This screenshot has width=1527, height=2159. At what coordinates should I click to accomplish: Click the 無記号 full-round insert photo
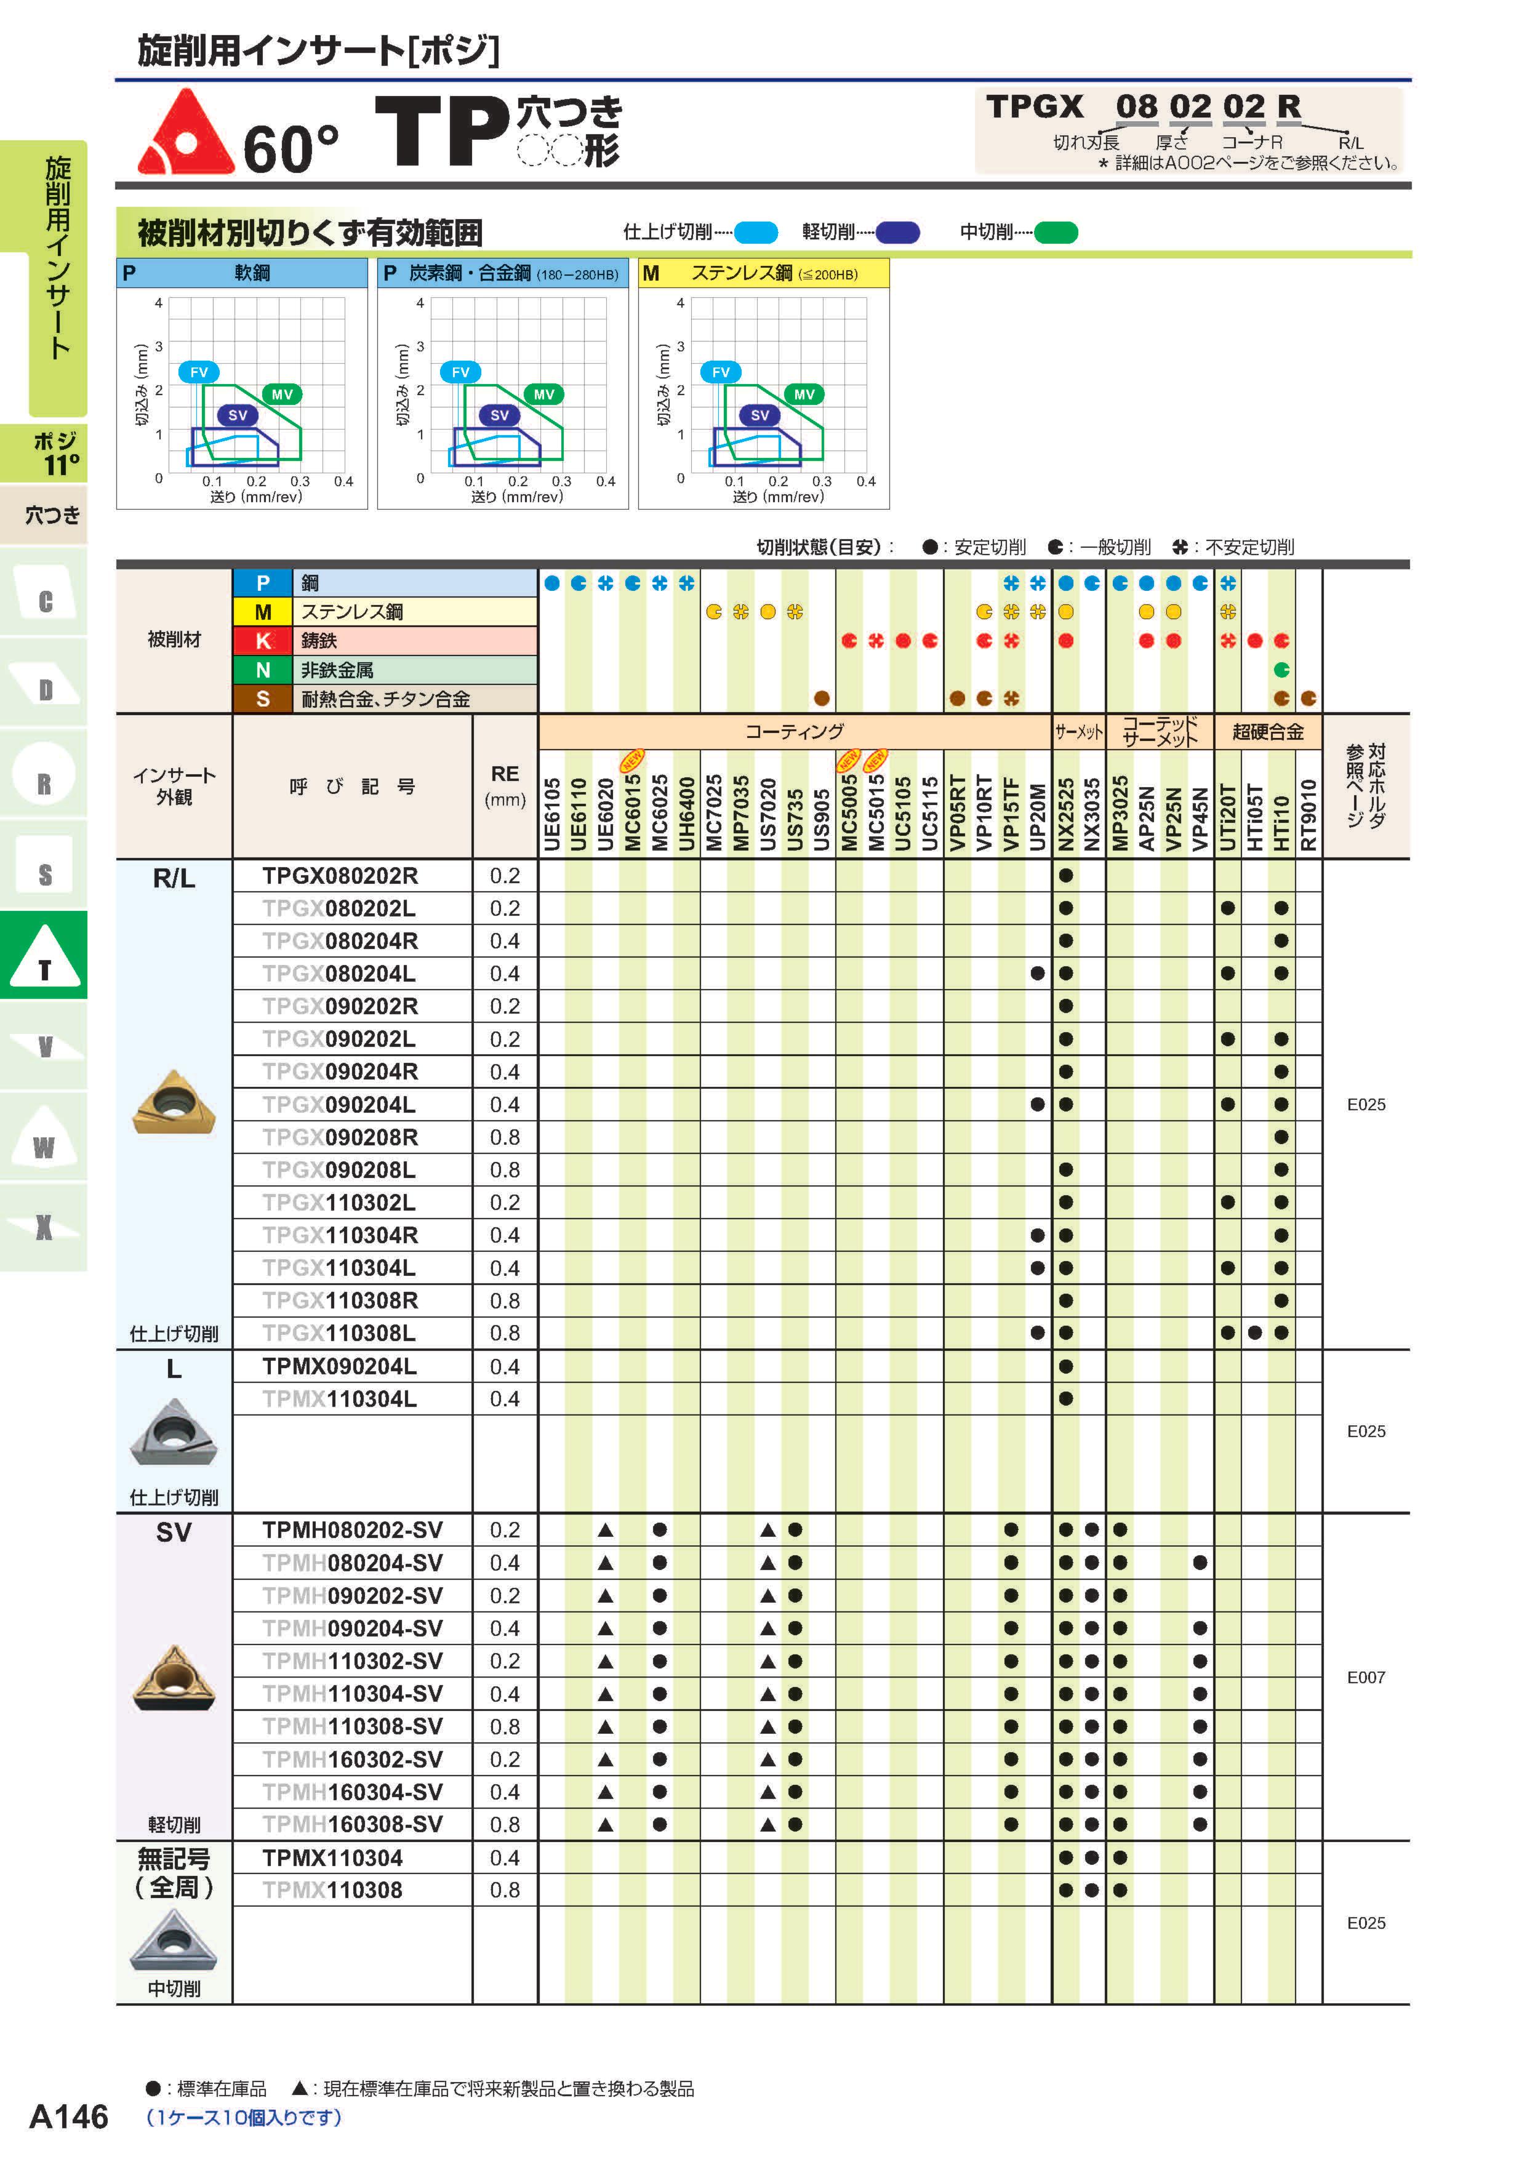click(174, 1939)
